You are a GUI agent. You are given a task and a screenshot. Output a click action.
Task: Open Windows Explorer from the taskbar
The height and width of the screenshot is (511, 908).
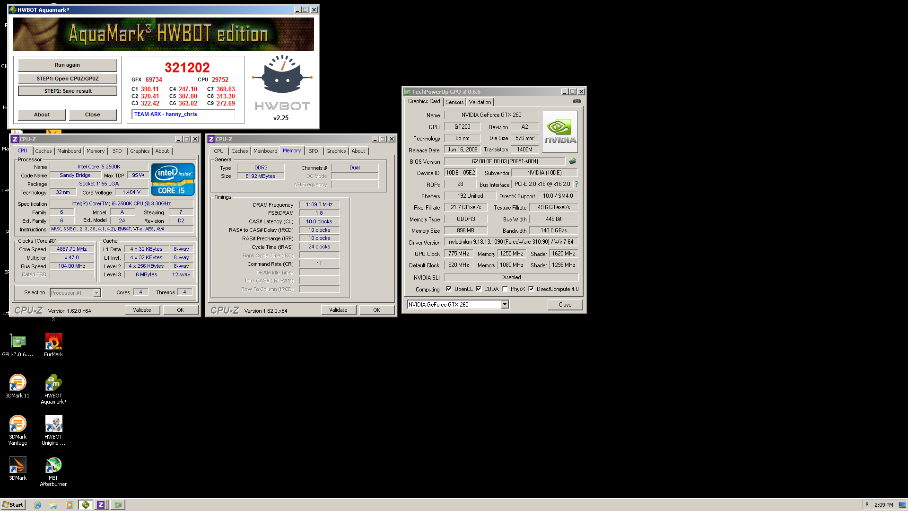53,505
